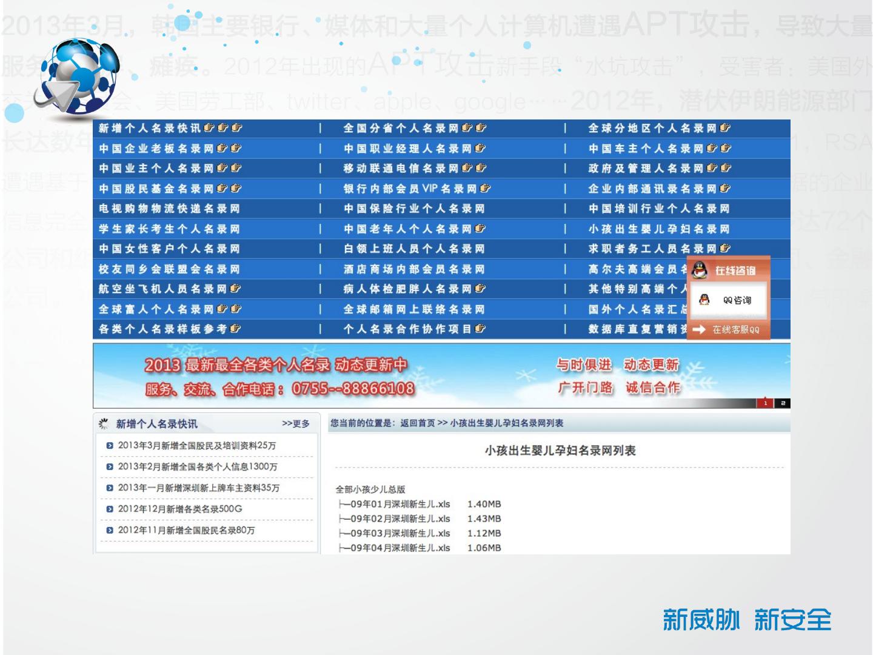Click the hand icon after 病人体检肥胖人名录网
The width and height of the screenshot is (873, 655).
click(480, 289)
